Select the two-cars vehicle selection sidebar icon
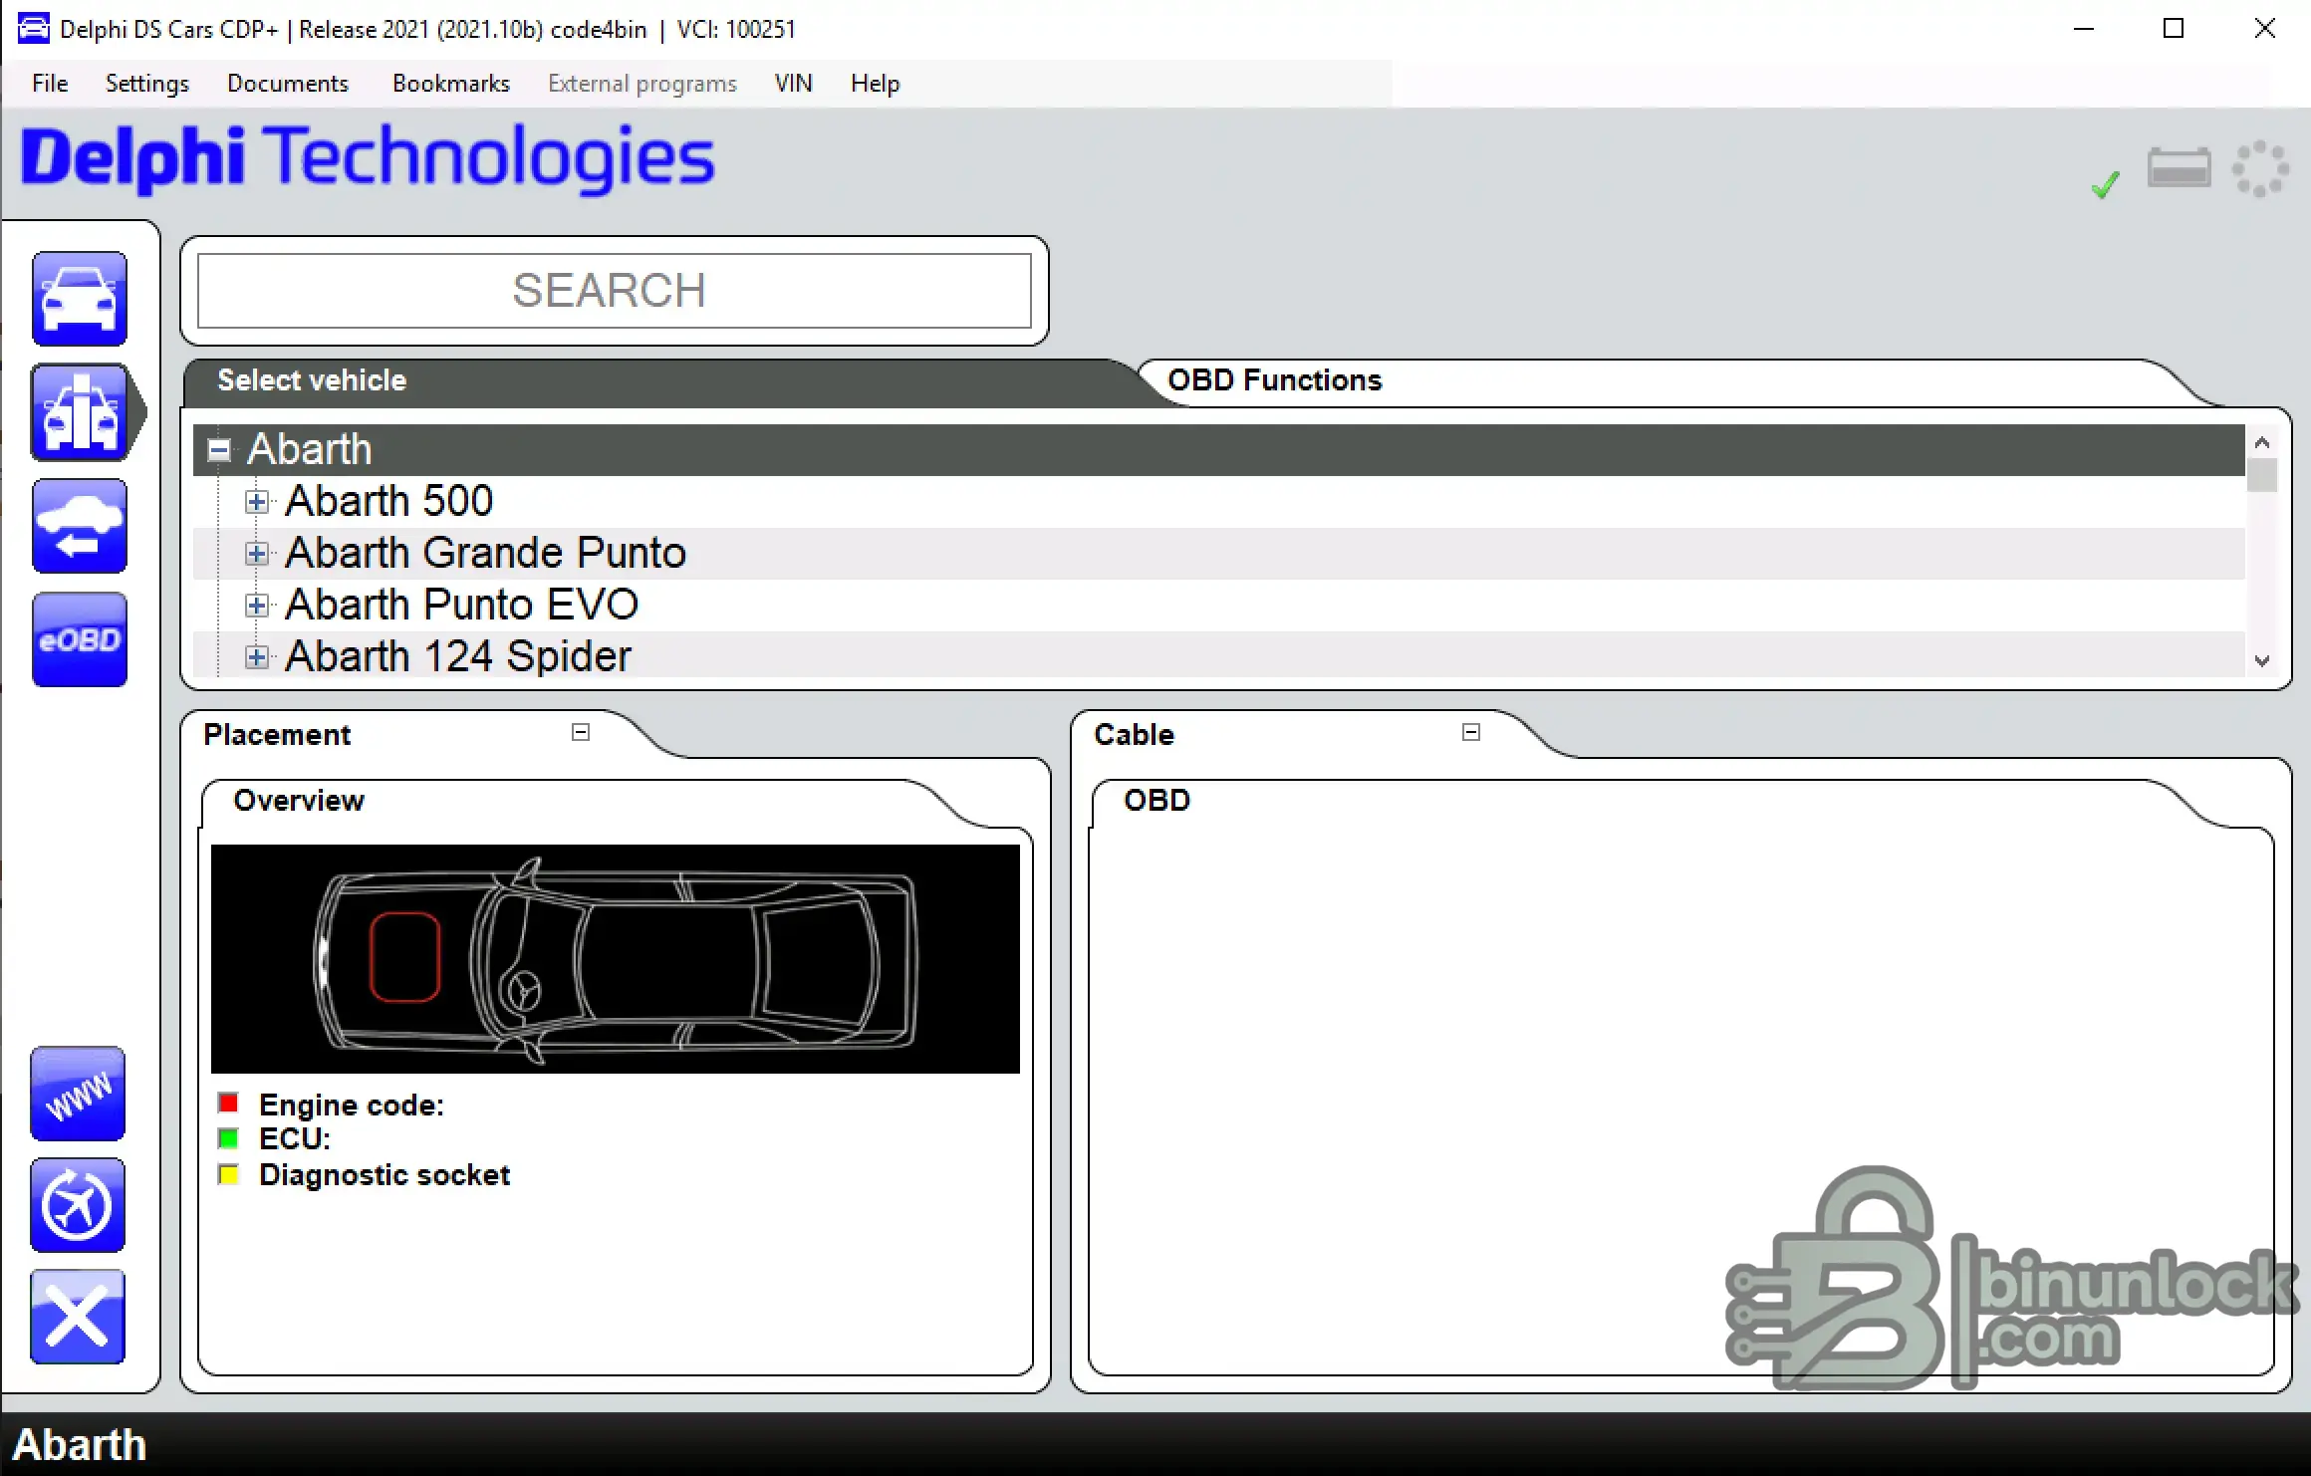The height and width of the screenshot is (1476, 2311). tap(82, 412)
